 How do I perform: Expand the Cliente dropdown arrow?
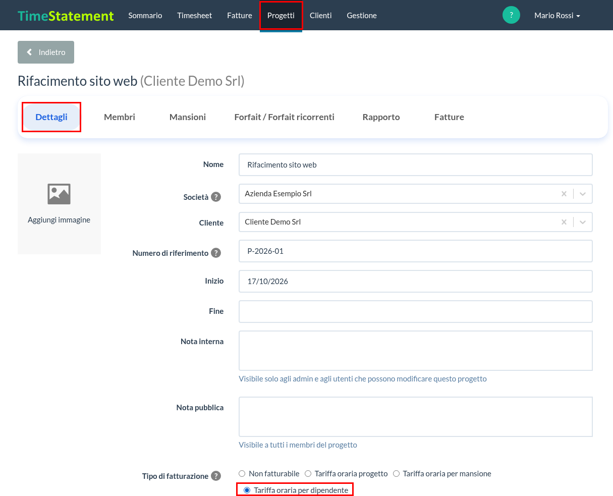coord(583,222)
